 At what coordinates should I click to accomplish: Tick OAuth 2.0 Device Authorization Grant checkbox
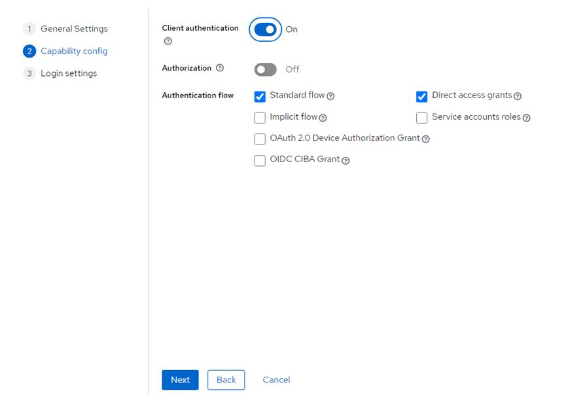[x=260, y=139]
